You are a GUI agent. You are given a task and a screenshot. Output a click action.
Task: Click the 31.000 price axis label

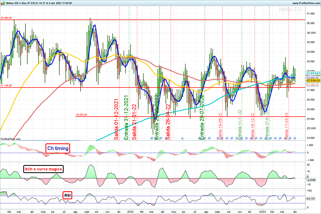(x=310, y=14)
